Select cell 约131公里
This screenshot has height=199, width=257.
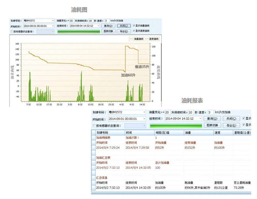[x=221, y=188]
